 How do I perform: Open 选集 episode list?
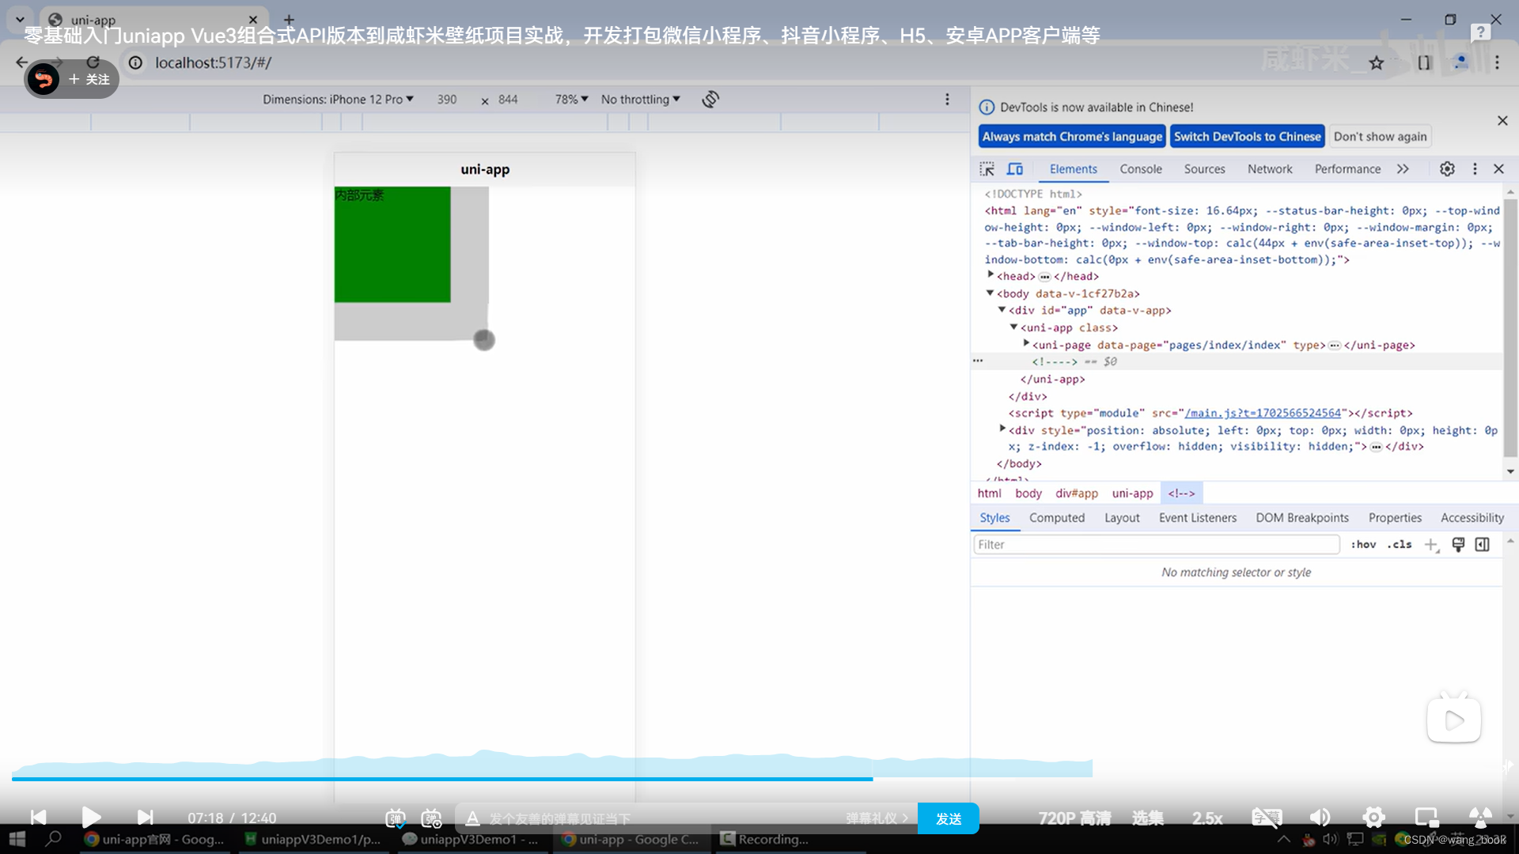pyautogui.click(x=1147, y=818)
